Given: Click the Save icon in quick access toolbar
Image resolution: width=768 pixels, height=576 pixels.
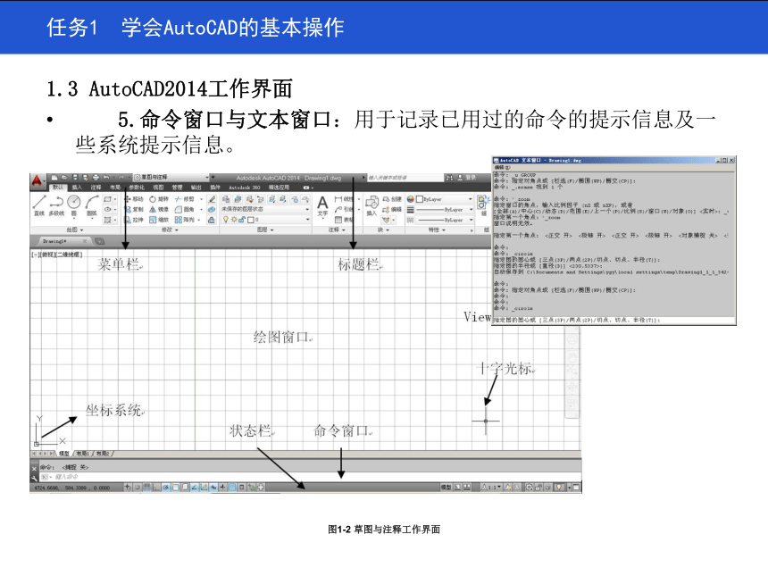Looking at the screenshot, I should point(75,178).
